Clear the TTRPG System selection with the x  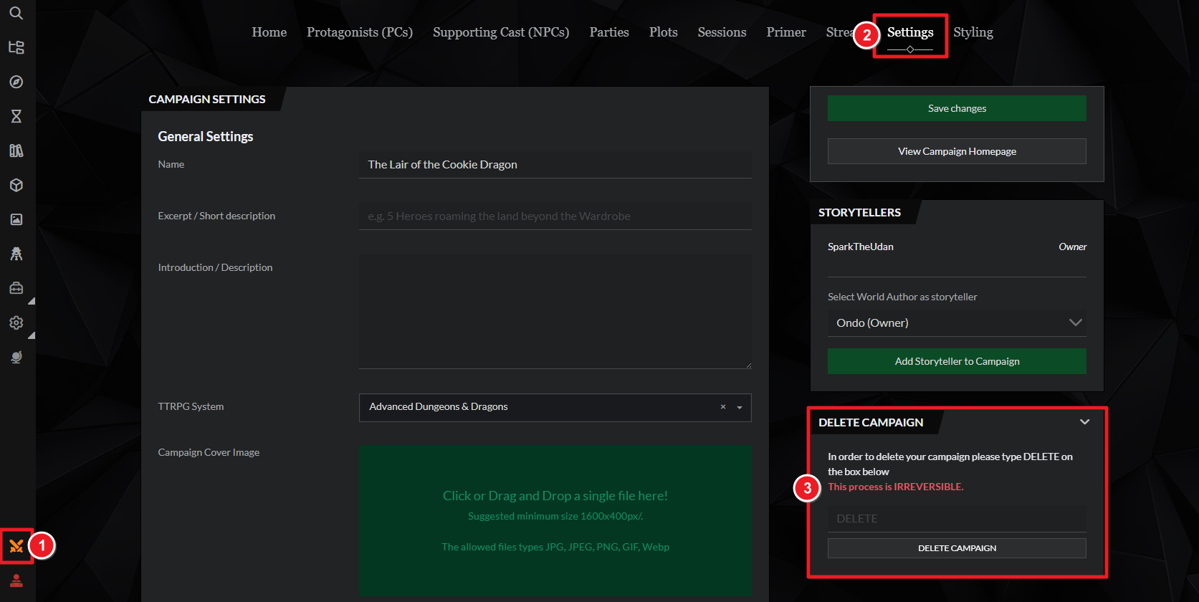[x=723, y=407]
